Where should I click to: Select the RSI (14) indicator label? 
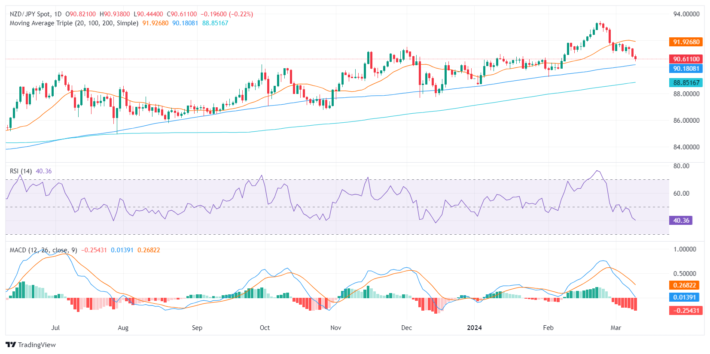tap(21, 171)
